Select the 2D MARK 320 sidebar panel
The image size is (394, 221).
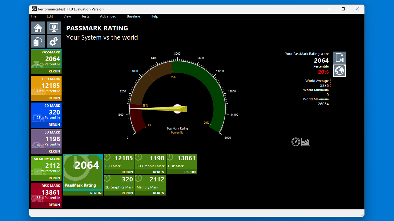[x=46, y=112]
